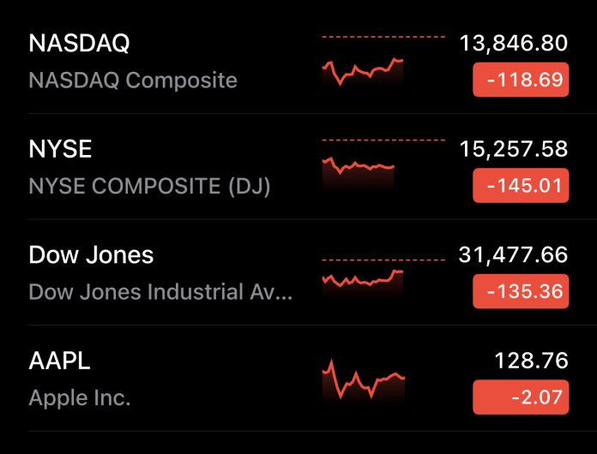Tap the NYSE price 15,257.58

point(514,149)
